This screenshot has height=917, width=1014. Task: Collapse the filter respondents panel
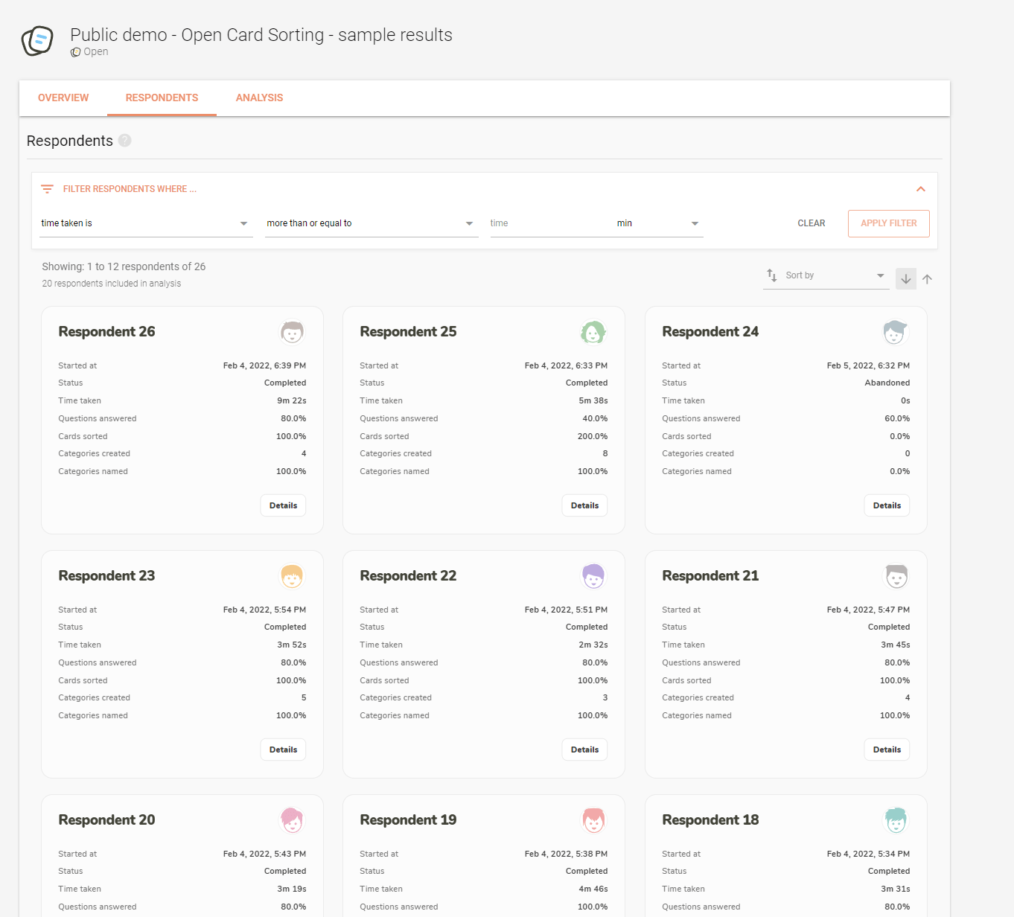(920, 189)
